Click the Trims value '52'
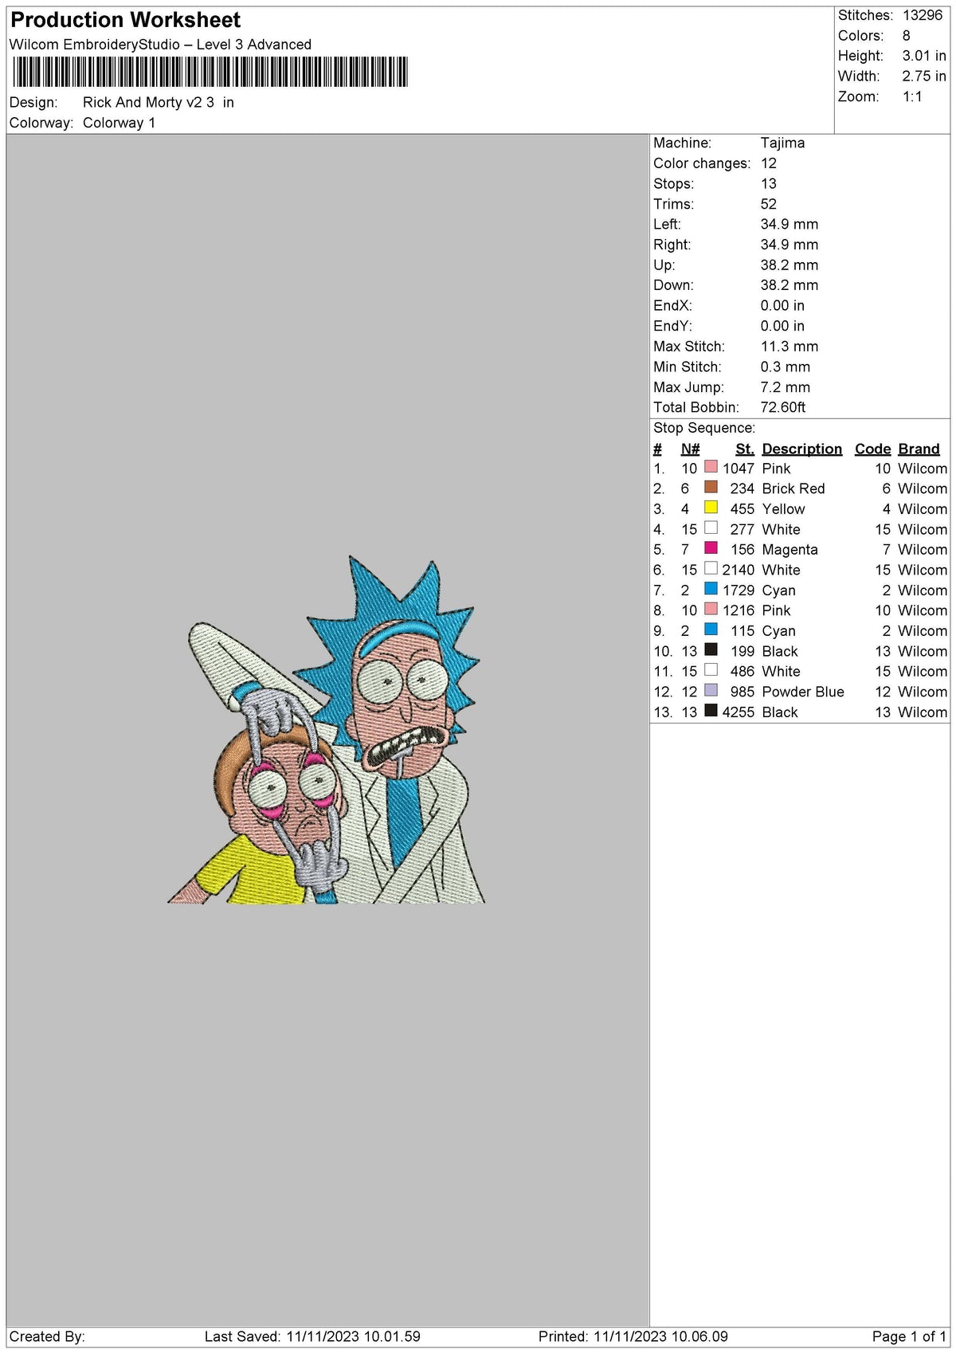 (769, 204)
